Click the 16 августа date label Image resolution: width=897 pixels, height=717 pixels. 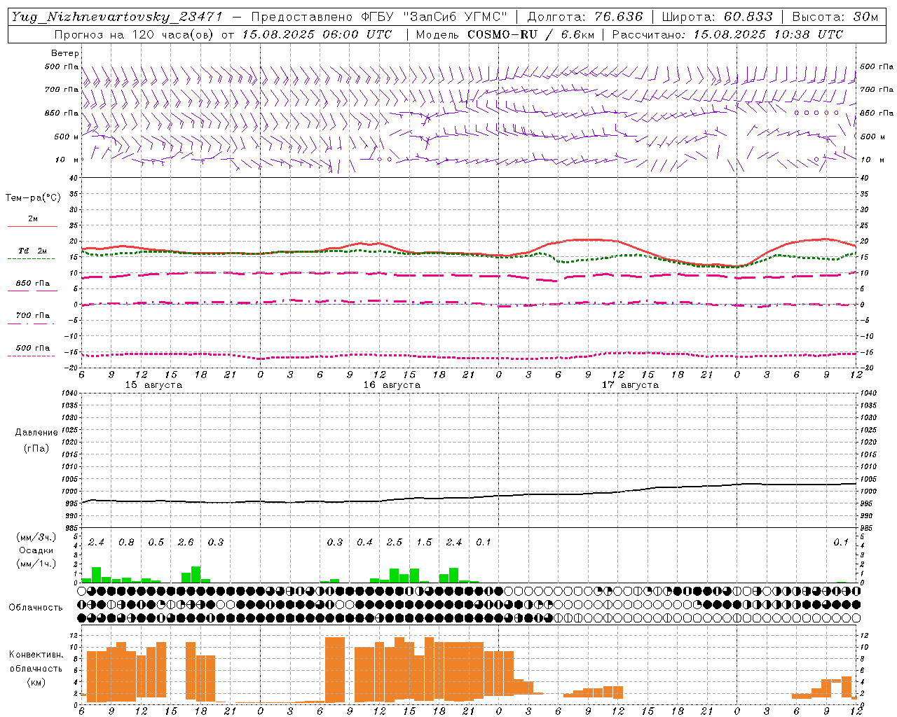click(x=392, y=385)
